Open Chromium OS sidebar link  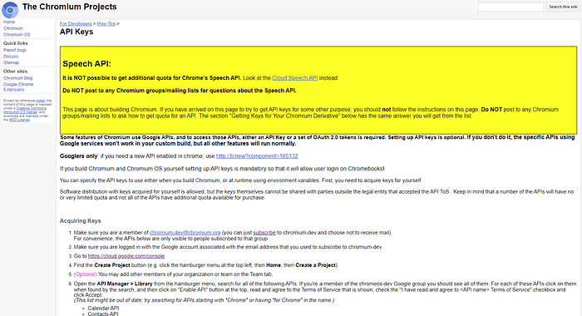pos(17,35)
